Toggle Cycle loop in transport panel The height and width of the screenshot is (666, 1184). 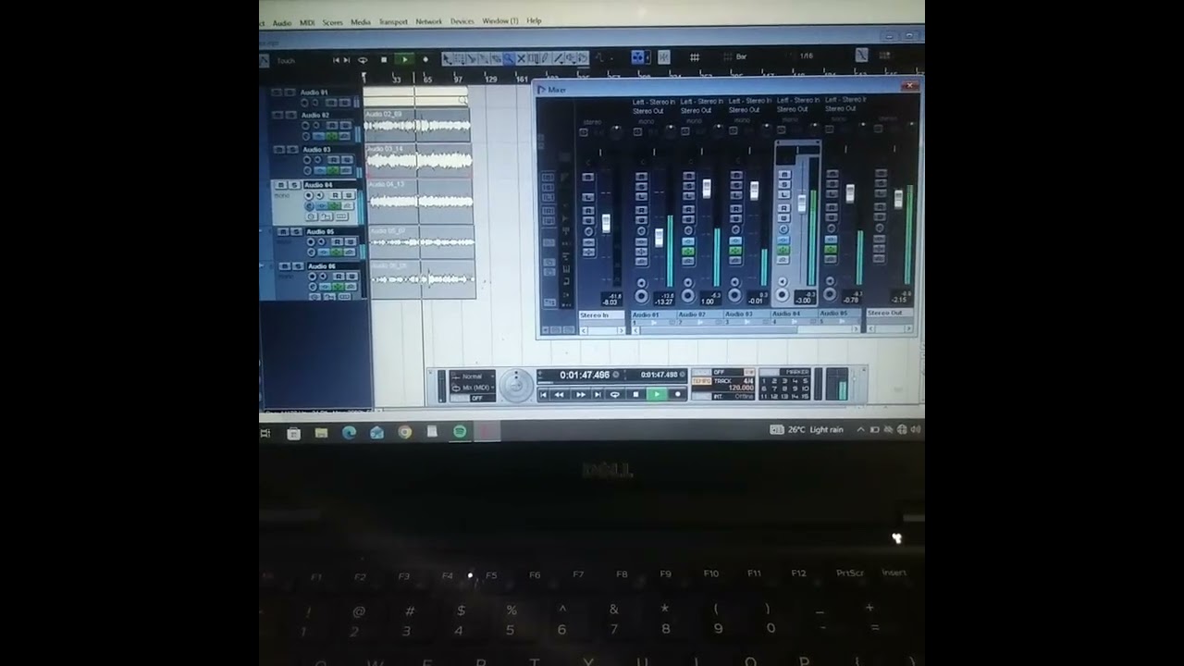point(614,394)
